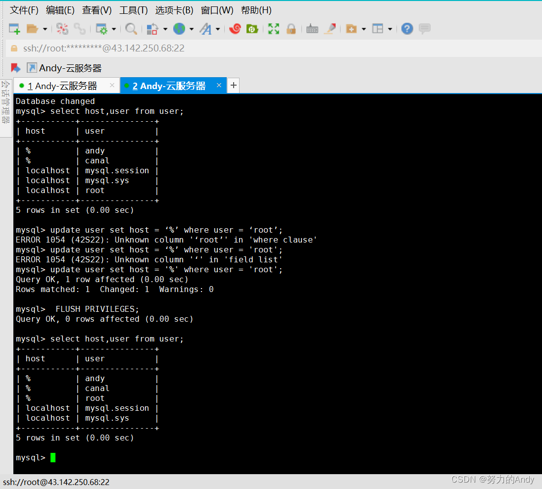Open the 帮助(H) menu

tap(256, 10)
